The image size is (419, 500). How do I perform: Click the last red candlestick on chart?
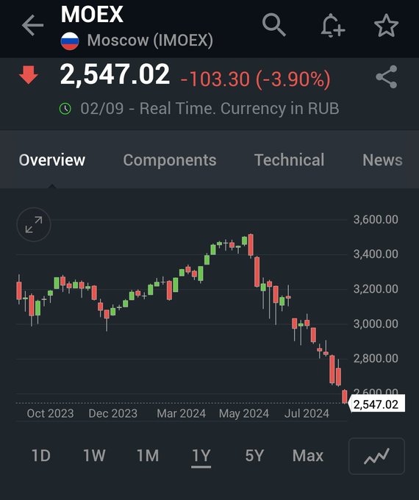pyautogui.click(x=344, y=396)
